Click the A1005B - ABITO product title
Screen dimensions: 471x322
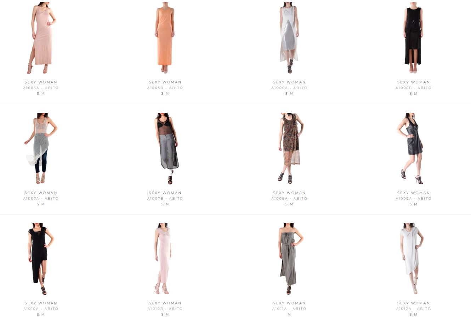coord(165,88)
